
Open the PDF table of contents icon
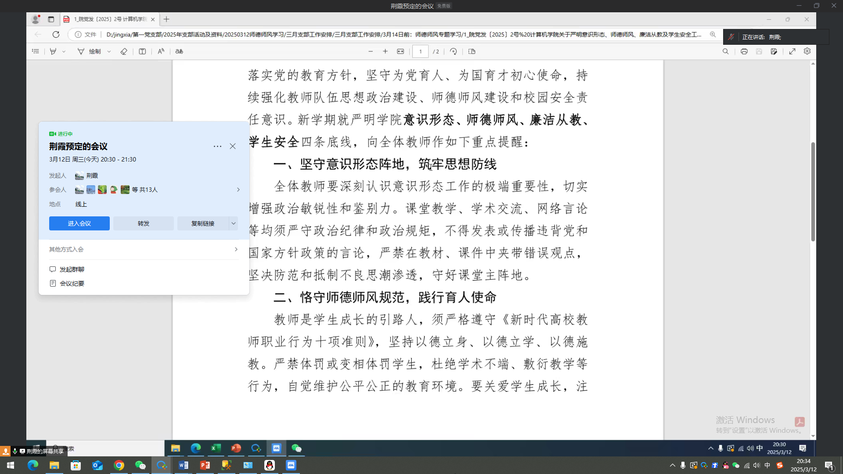click(x=36, y=51)
